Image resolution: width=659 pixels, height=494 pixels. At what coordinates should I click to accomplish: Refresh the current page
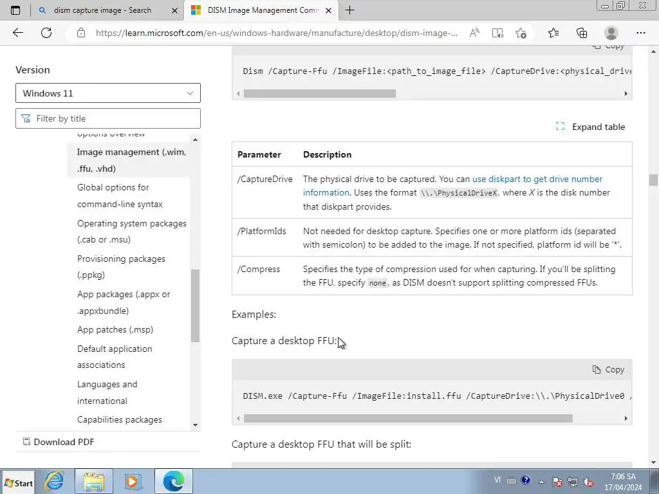tap(46, 33)
